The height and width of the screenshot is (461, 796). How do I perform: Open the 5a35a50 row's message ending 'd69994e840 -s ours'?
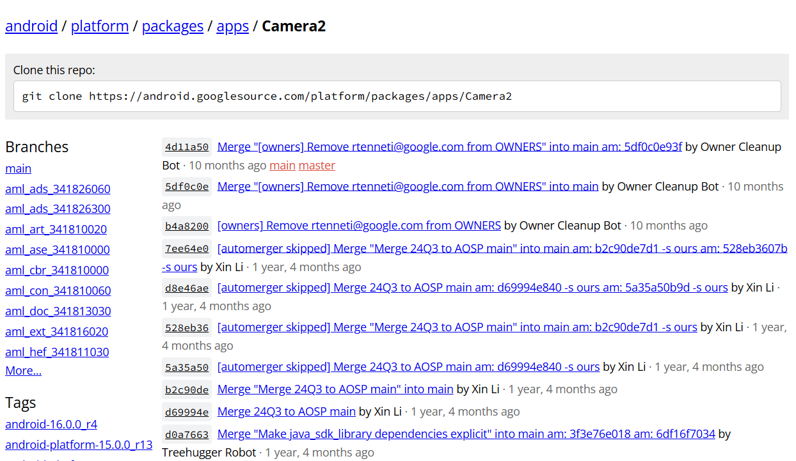coord(409,366)
